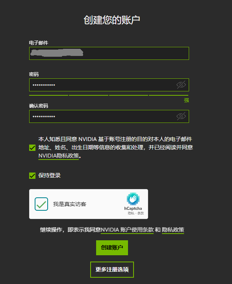The width and height of the screenshot is (232, 284).
Task: Click inside the 密码 password field
Action: [109, 85]
